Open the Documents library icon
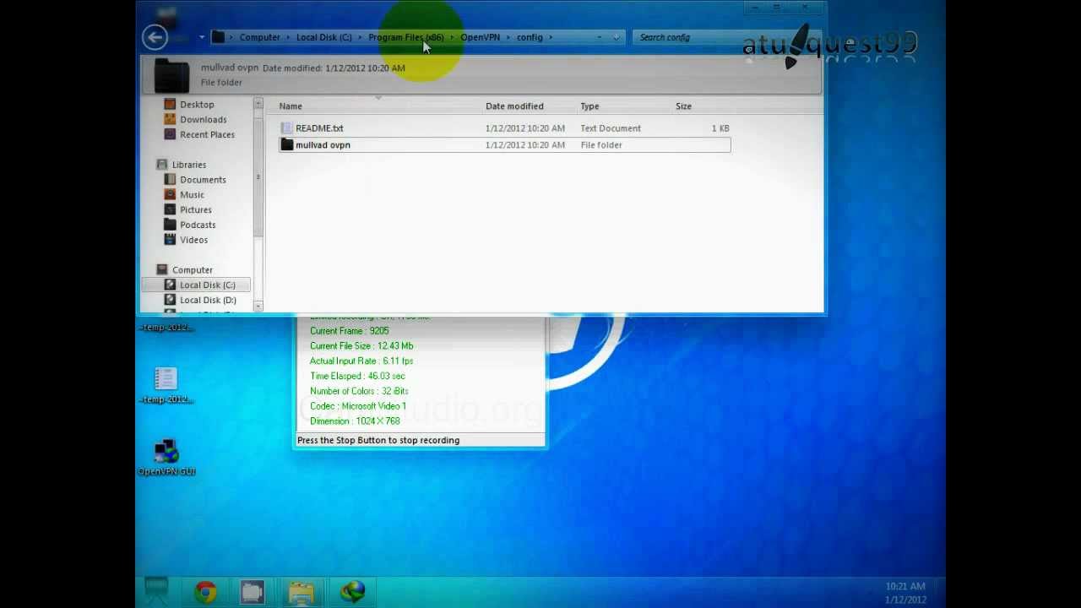Screen dimensions: 1081x608 pos(170,180)
